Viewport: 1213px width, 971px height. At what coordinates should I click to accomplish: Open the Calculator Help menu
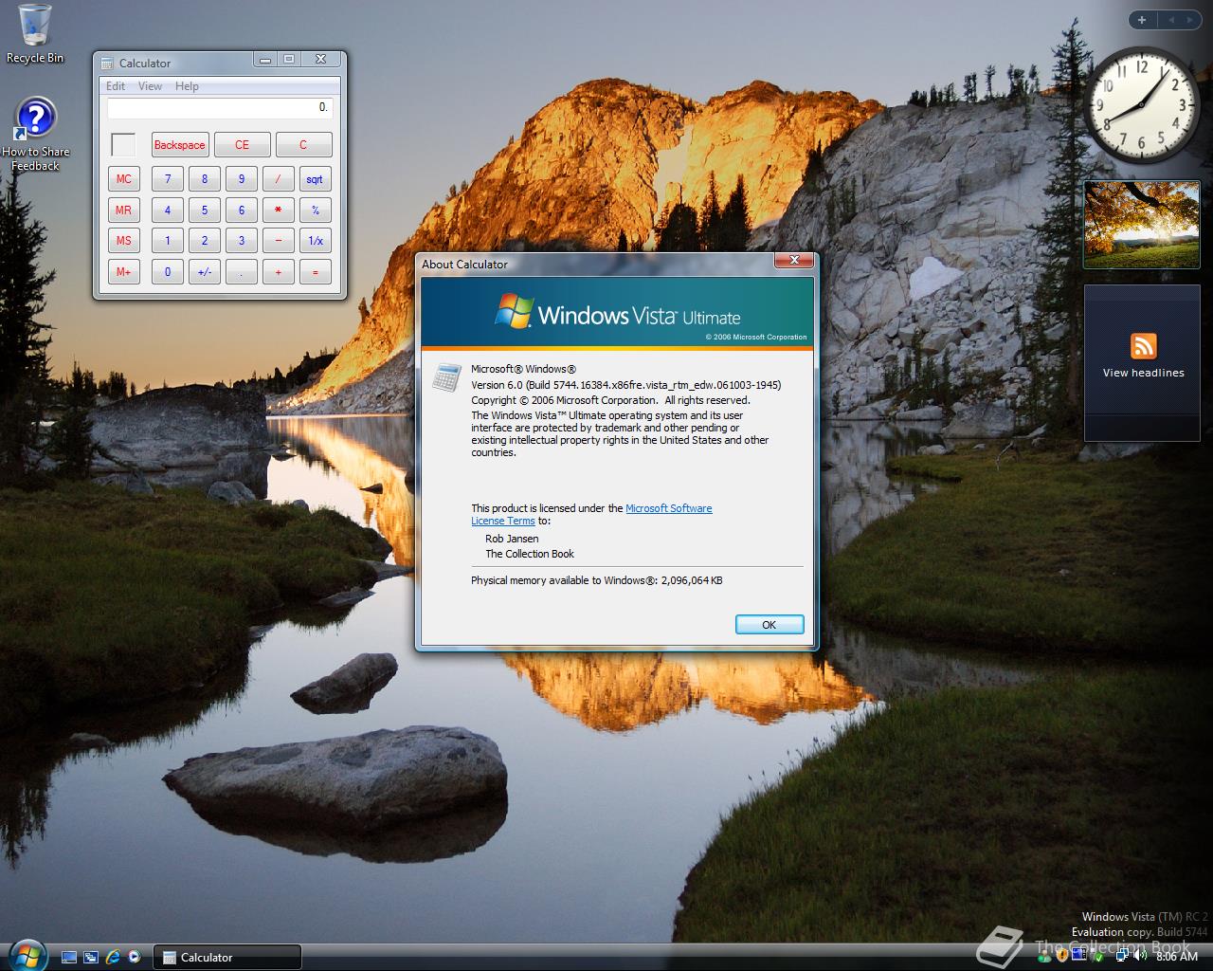point(187,86)
